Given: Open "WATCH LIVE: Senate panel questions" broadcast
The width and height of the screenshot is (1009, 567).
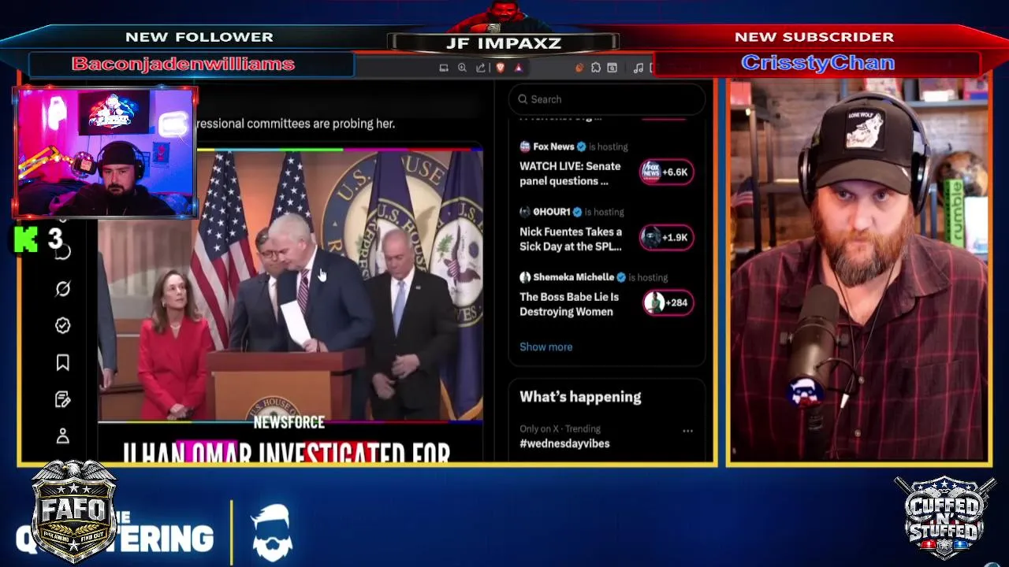Looking at the screenshot, I should click(570, 173).
